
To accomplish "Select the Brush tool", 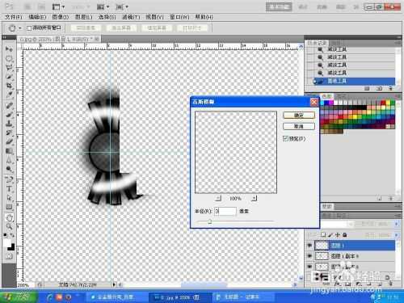I will [9, 115].
